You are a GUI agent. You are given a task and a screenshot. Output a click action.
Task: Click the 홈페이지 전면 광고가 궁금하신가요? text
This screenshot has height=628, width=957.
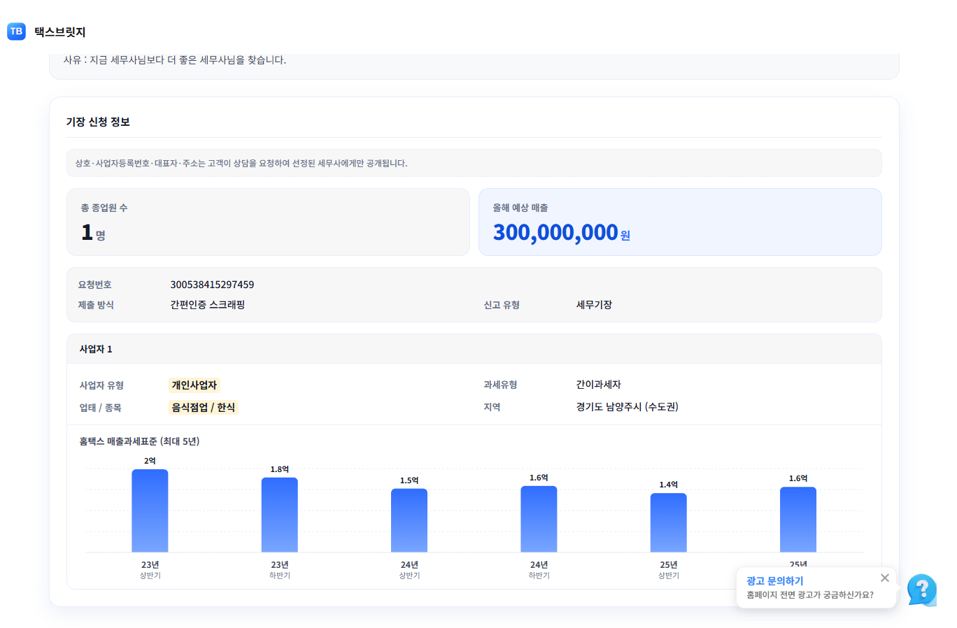809,595
